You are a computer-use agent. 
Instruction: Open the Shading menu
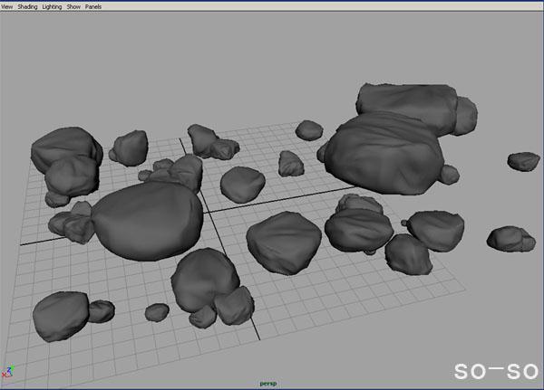pyautogui.click(x=28, y=6)
